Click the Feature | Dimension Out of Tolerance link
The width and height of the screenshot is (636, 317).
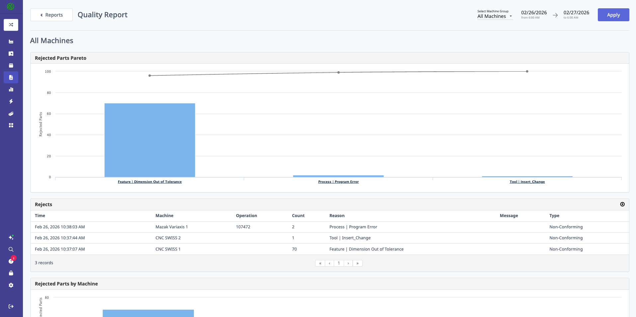(150, 182)
